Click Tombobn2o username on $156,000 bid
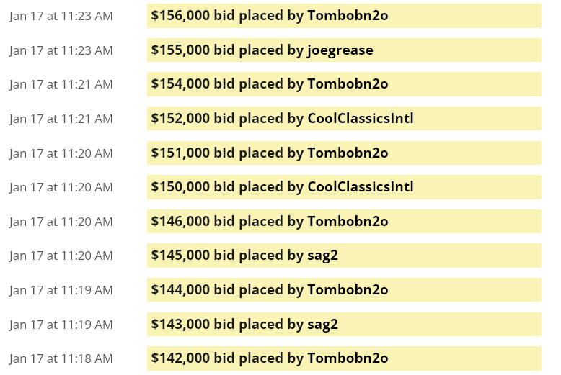The image size is (561, 375). [x=348, y=16]
